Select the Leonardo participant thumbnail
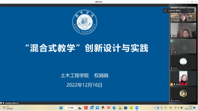Image resolution: width=198 pixels, height=111 pixels. [x=183, y=94]
